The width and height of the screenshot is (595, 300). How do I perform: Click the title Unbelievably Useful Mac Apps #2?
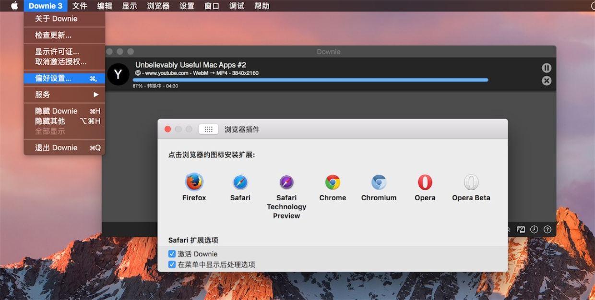(x=190, y=65)
